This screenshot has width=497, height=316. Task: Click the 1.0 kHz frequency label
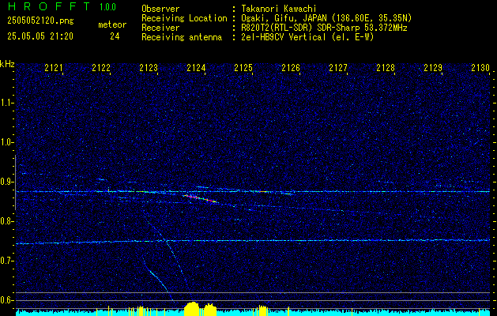pyautogui.click(x=6, y=142)
